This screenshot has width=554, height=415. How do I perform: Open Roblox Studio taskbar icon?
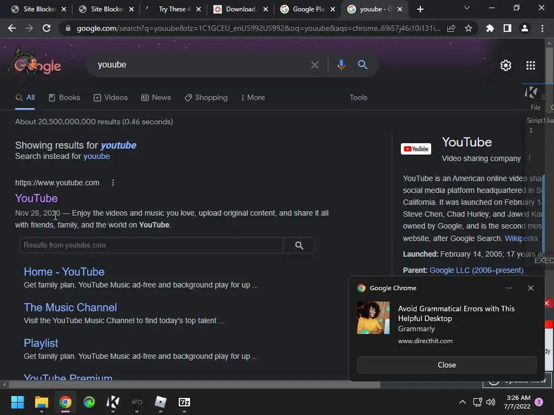point(160,402)
